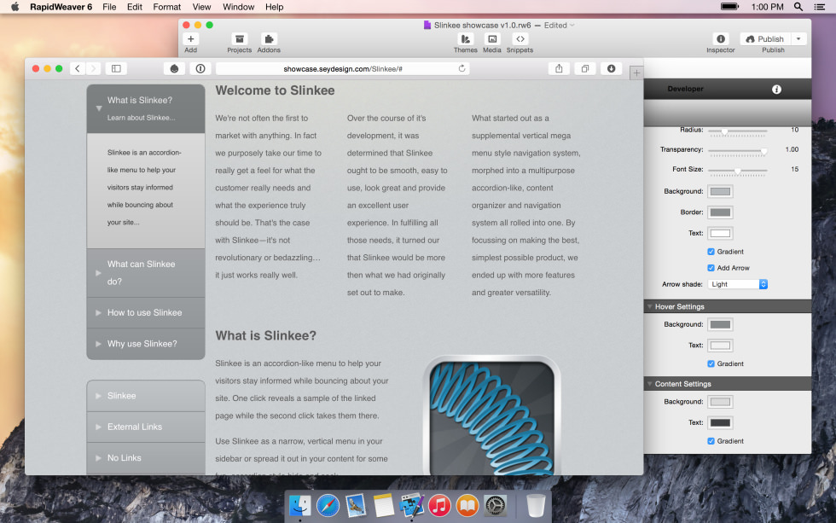The height and width of the screenshot is (523, 836).
Task: Expand the No Links item
Action: point(146,458)
